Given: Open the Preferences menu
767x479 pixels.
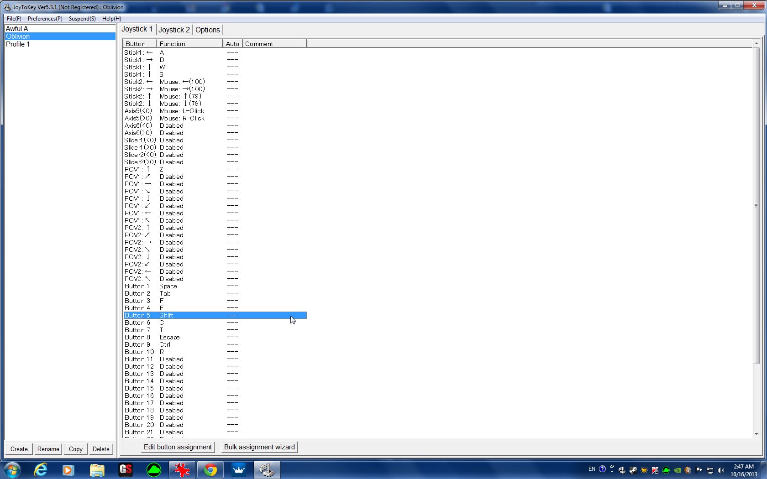Looking at the screenshot, I should (45, 19).
